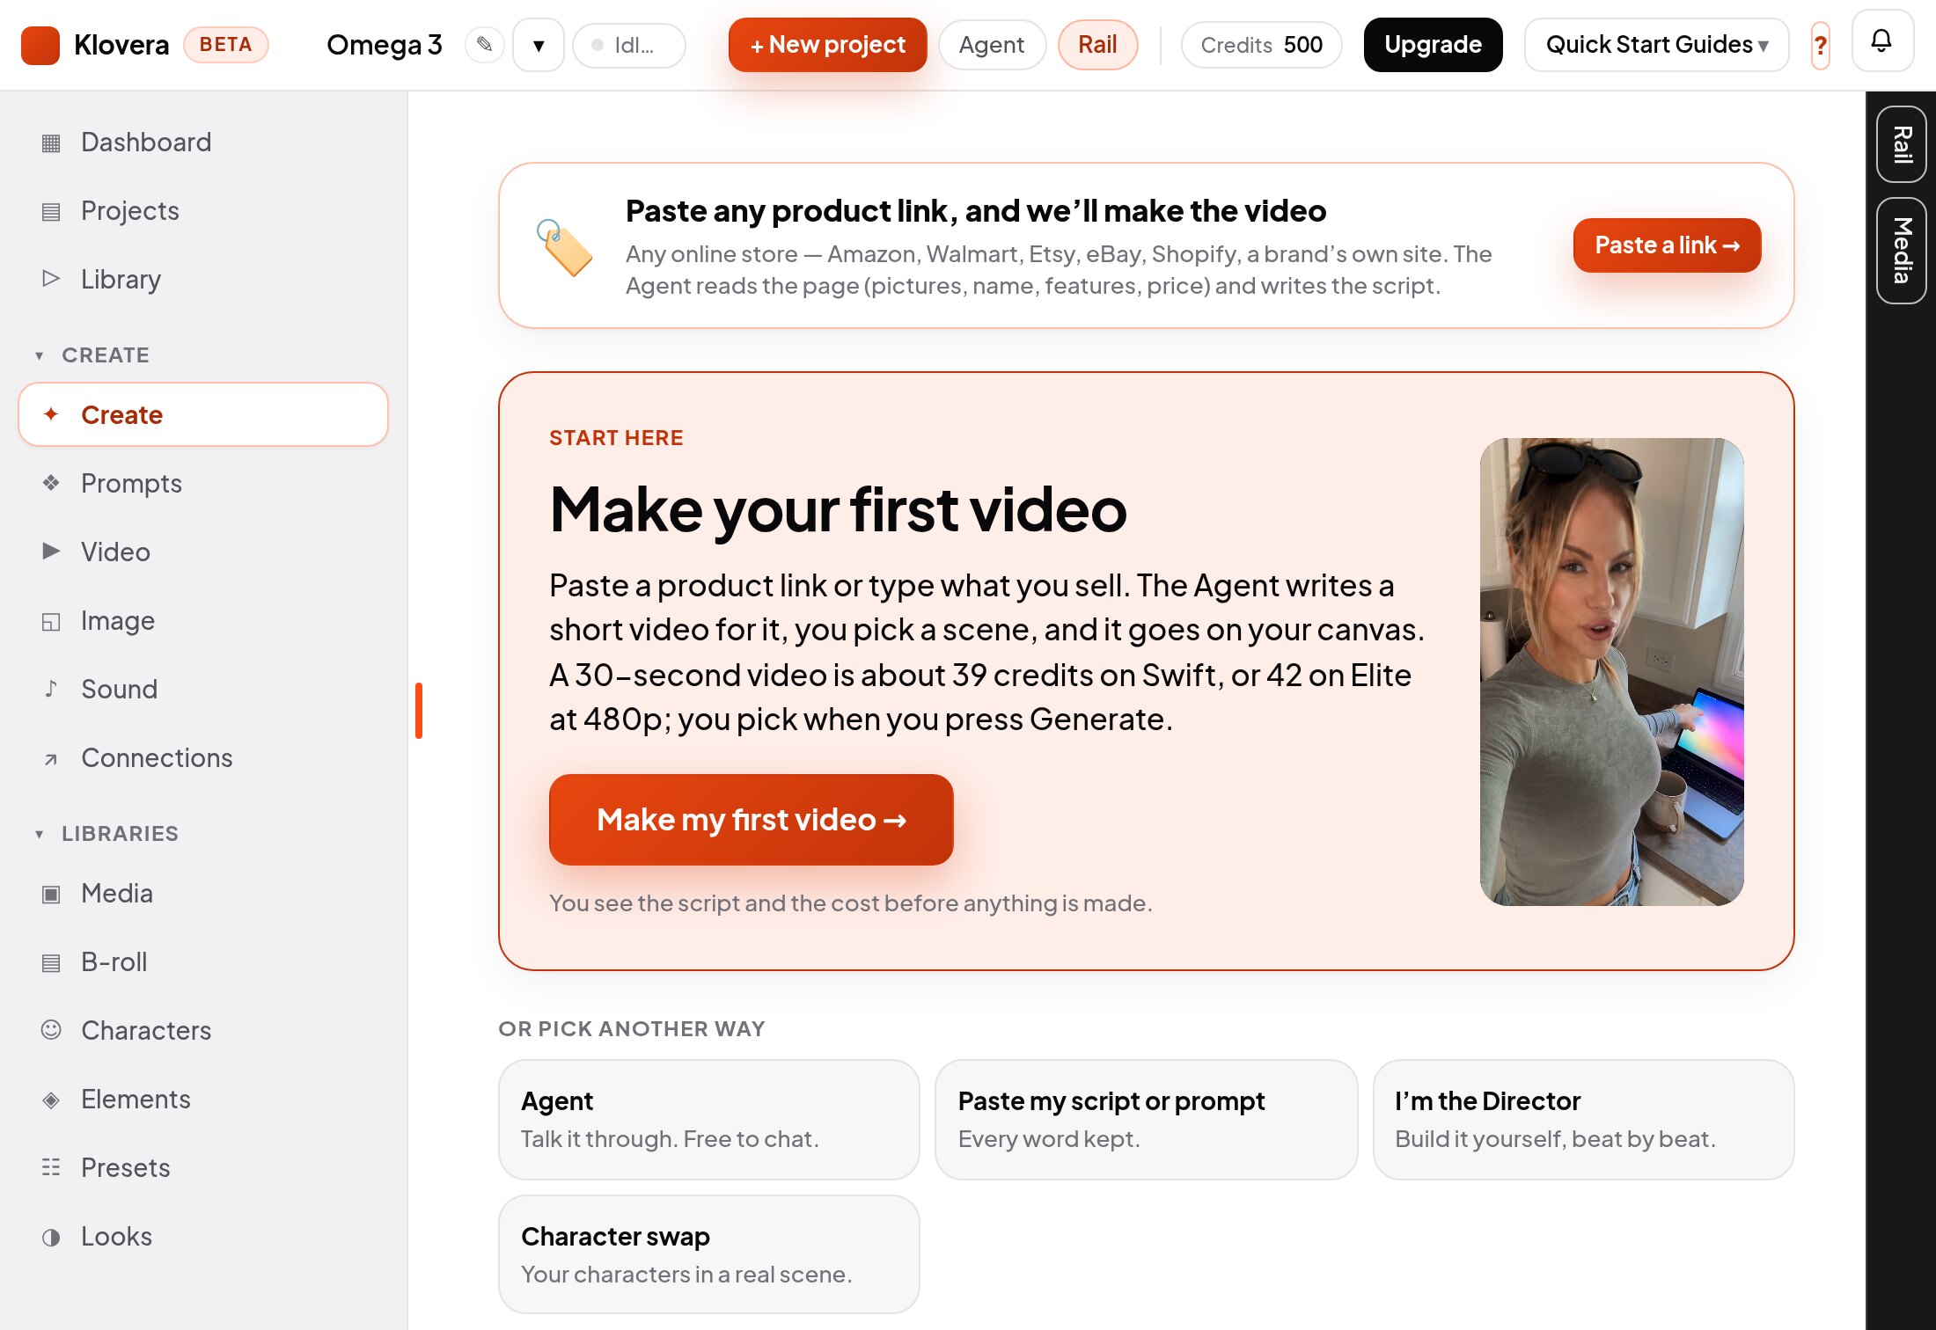This screenshot has height=1330, width=1936.
Task: Click the Paste a link button
Action: click(x=1667, y=245)
